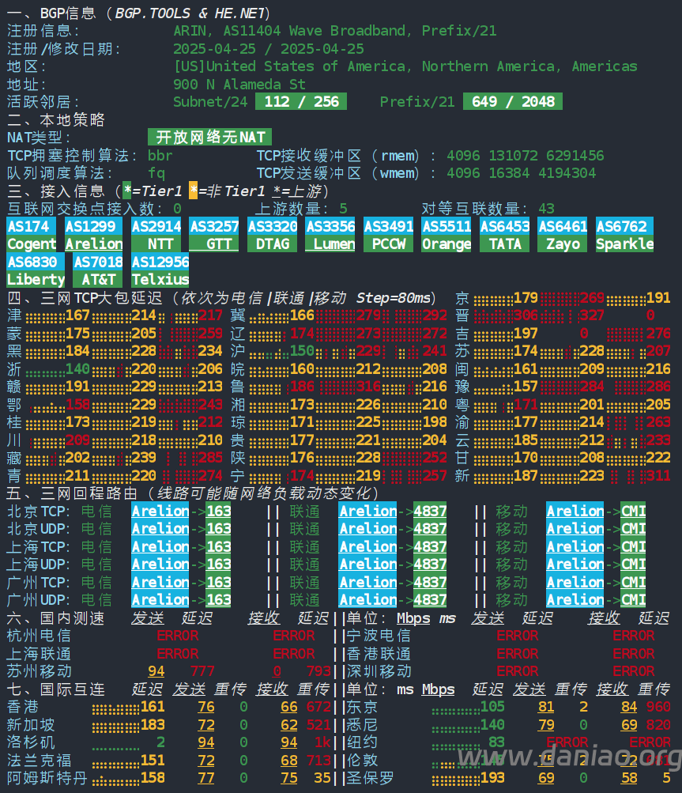Image resolution: width=682 pixels, height=793 pixels.
Task: Click the Prefix/21 value 649 / 2048
Action: pos(513,102)
